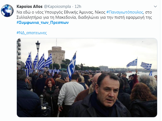Open the #Συμφωνια_των_Πρεσπων hashtag
This screenshot has width=162, height=121.
point(43,23)
